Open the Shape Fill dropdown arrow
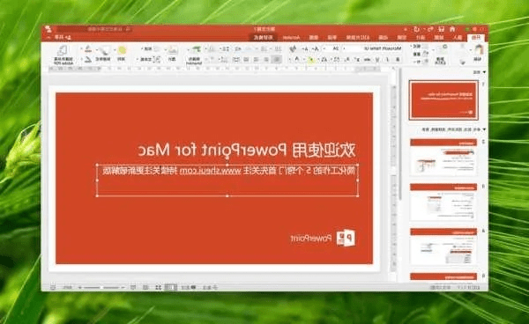 click(x=82, y=48)
